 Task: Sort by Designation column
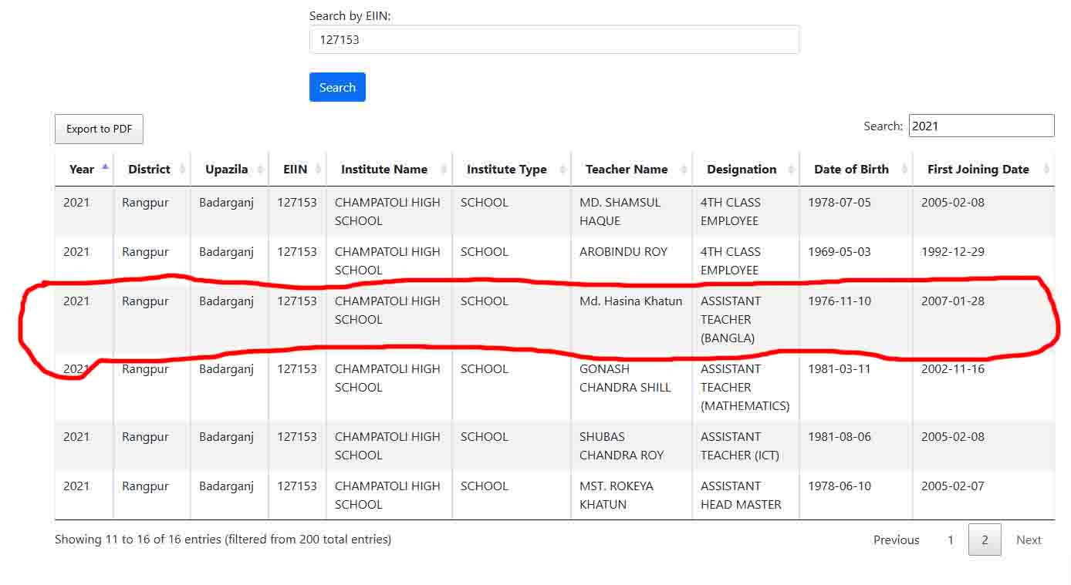point(742,170)
